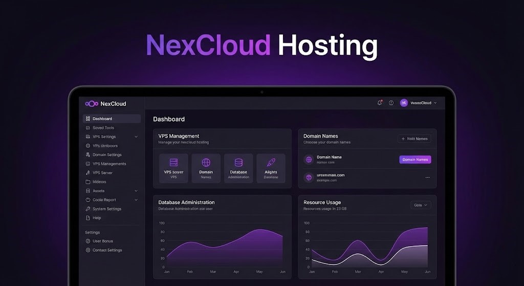Expand the Coole Report sidebar chevron
This screenshot has width=524, height=286.
coord(136,200)
